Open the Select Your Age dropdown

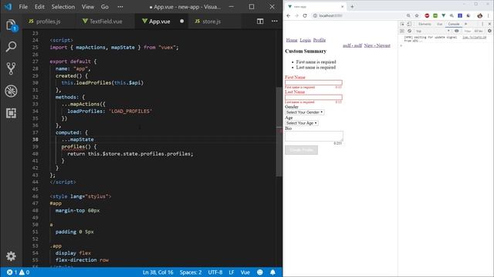(x=302, y=123)
